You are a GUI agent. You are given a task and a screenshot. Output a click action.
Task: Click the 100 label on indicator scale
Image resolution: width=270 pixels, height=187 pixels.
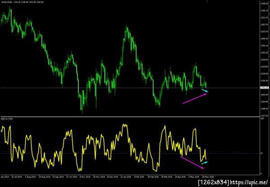coord(262,119)
